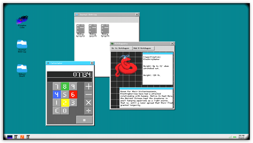This screenshot has width=253, height=143.
Task: Open journal entry dated 3/2/14
Action: 93,29
